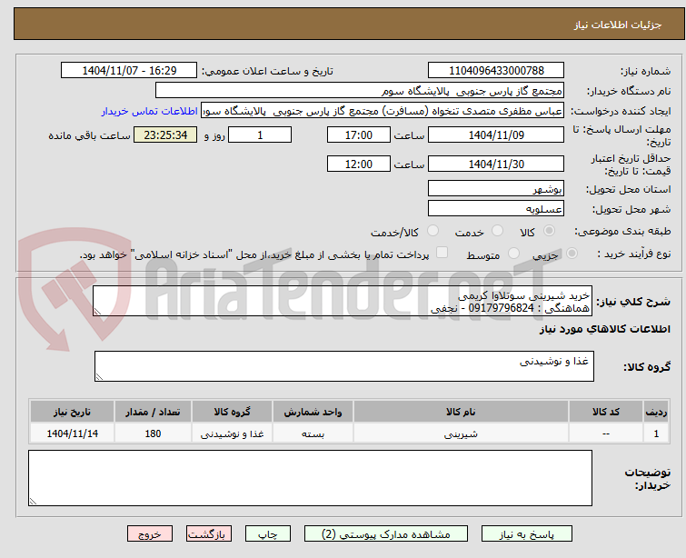Click the گروه کالا textarea غذا و نوشیدنی

(344, 366)
